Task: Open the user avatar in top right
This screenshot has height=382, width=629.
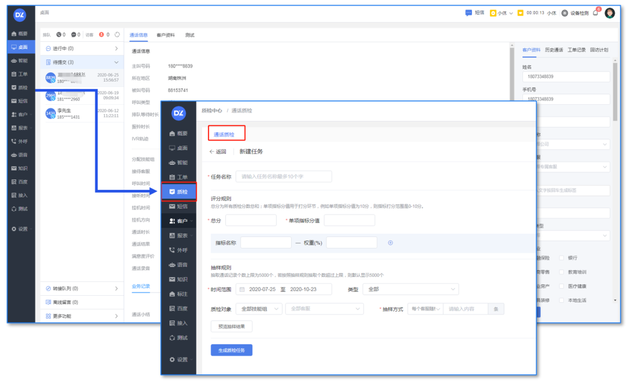Action: [610, 13]
